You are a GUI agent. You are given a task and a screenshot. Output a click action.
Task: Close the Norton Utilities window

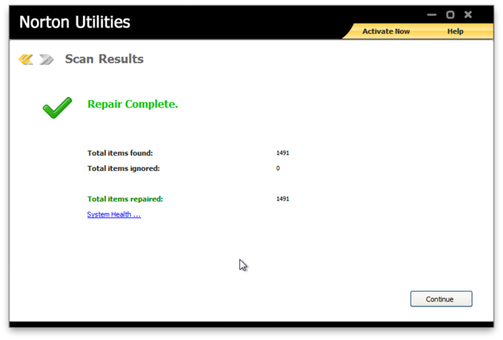(468, 14)
